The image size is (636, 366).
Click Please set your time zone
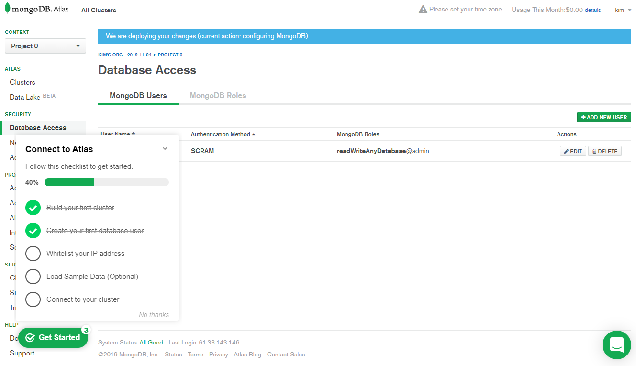coord(466,10)
